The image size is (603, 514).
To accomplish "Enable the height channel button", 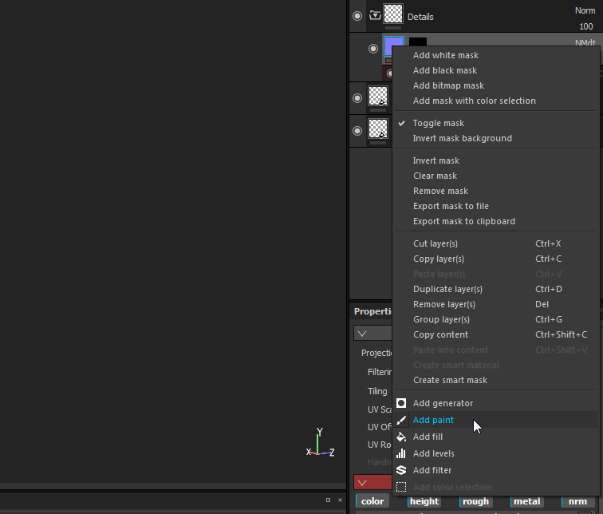I will pos(424,501).
